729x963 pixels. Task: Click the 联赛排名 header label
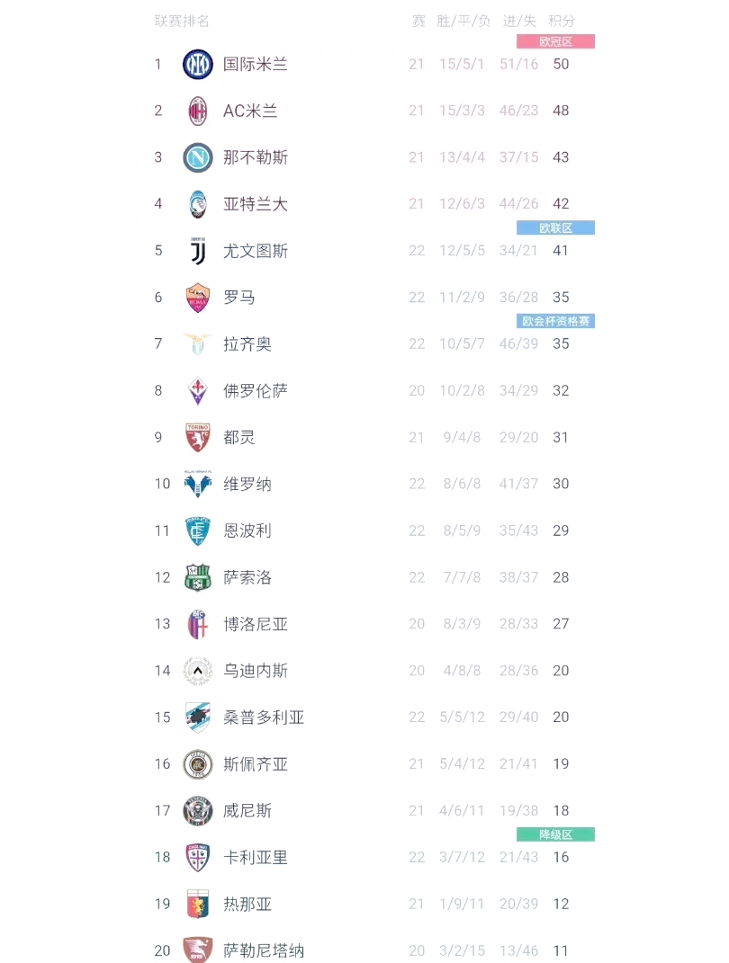tap(182, 21)
